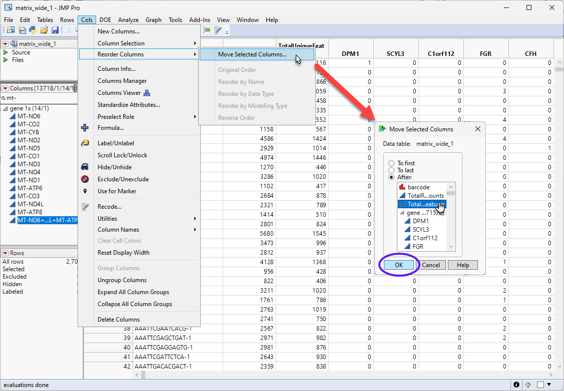Select the "To first" radio option
Viewport: 564px width, 391px height.
392,163
